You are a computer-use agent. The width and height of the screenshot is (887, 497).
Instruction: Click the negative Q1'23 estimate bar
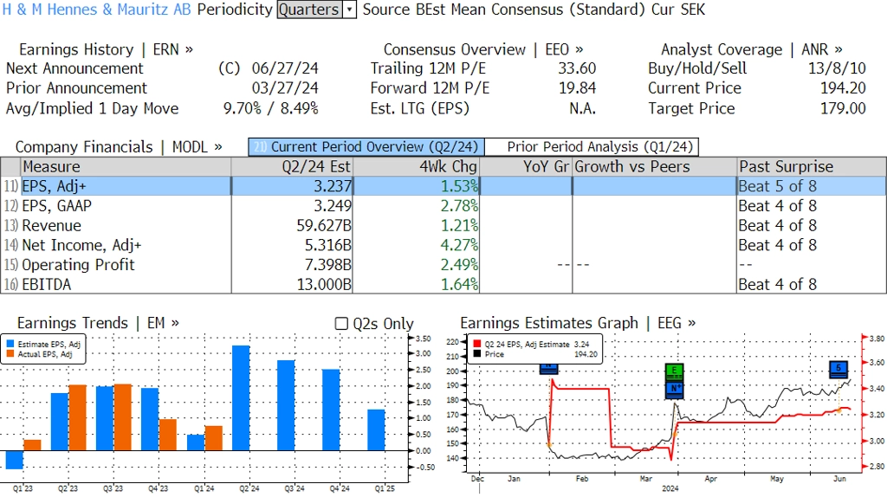15,460
